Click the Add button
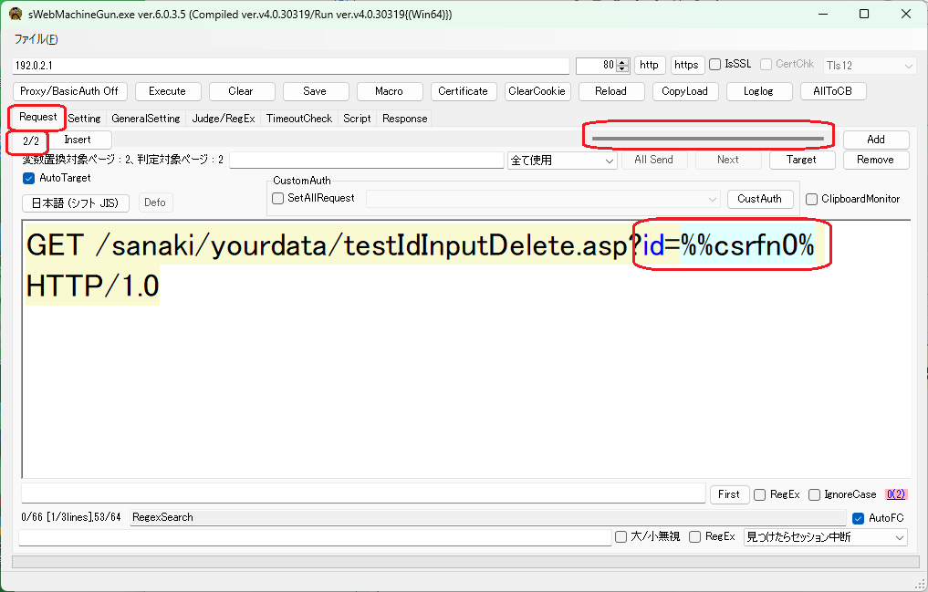 click(876, 140)
